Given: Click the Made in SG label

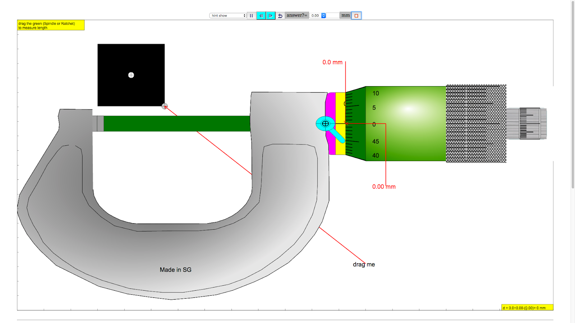Looking at the screenshot, I should tap(175, 270).
